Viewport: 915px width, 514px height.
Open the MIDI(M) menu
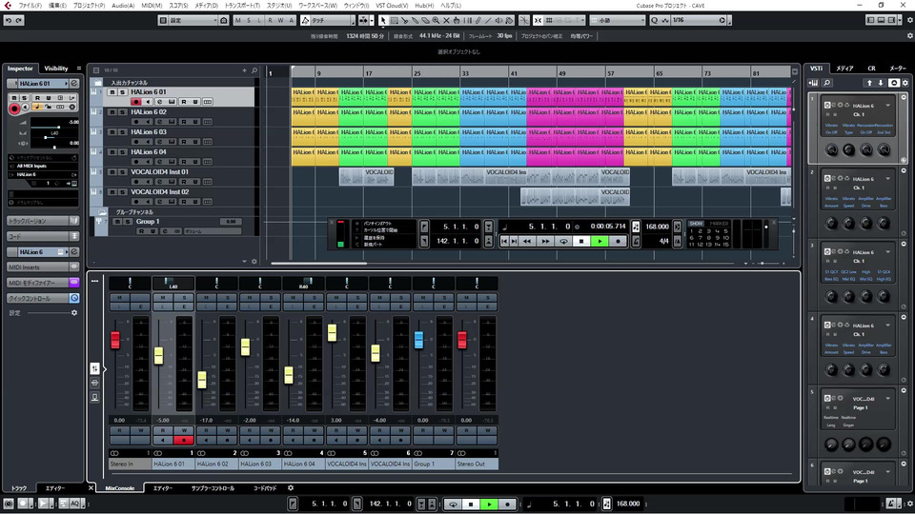pos(150,5)
